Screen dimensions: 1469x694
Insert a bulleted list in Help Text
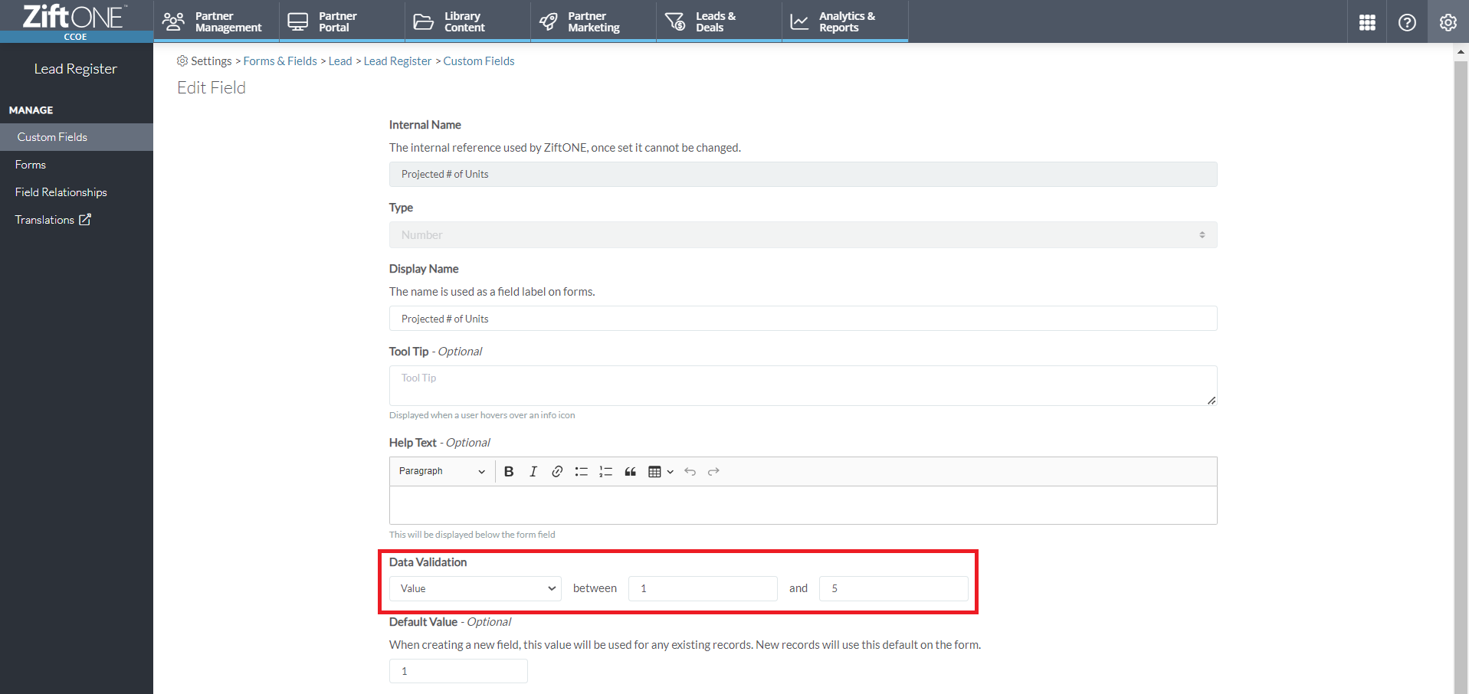(582, 471)
